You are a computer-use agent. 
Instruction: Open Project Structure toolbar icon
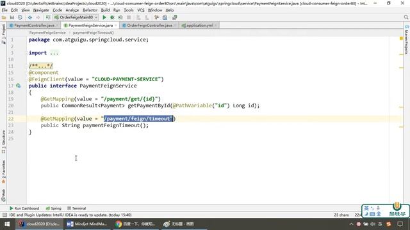tap(165, 17)
